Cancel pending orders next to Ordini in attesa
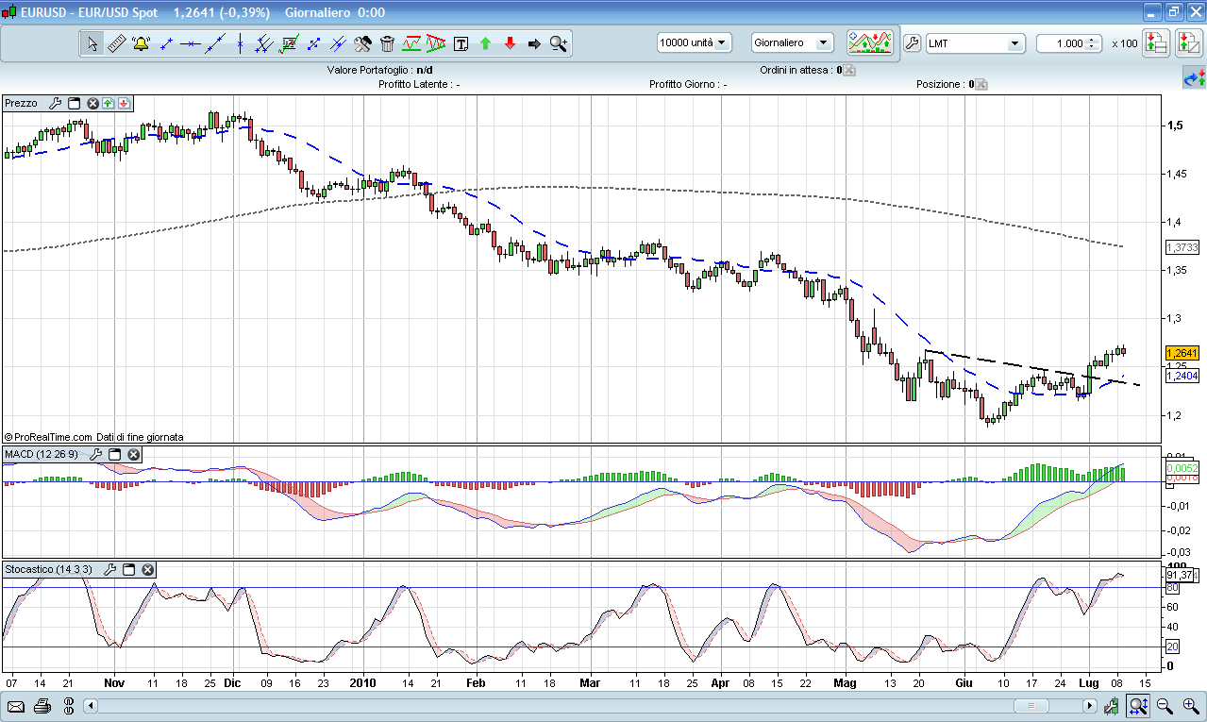1207x722 pixels. (x=849, y=71)
